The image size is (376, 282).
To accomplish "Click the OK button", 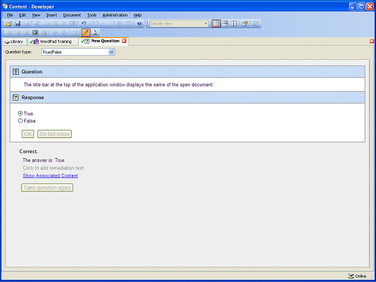I will tap(28, 134).
